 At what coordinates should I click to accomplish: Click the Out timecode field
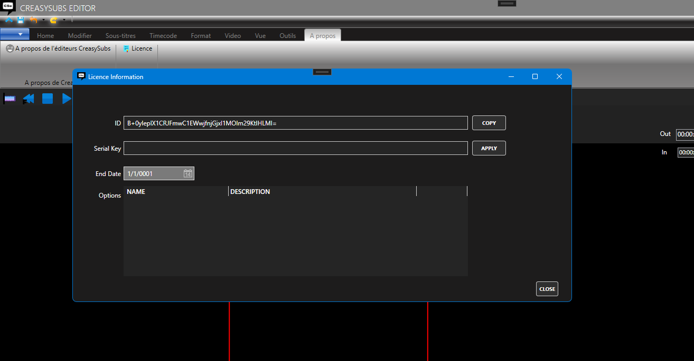click(x=685, y=134)
